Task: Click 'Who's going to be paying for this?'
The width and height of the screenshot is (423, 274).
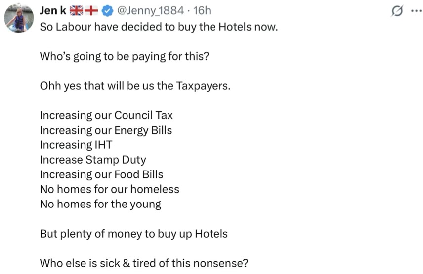Action: tap(125, 57)
